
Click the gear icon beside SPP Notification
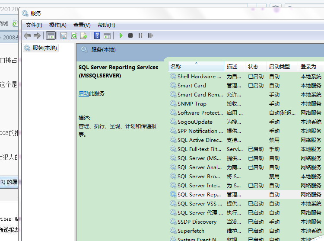pyautogui.click(x=173, y=131)
